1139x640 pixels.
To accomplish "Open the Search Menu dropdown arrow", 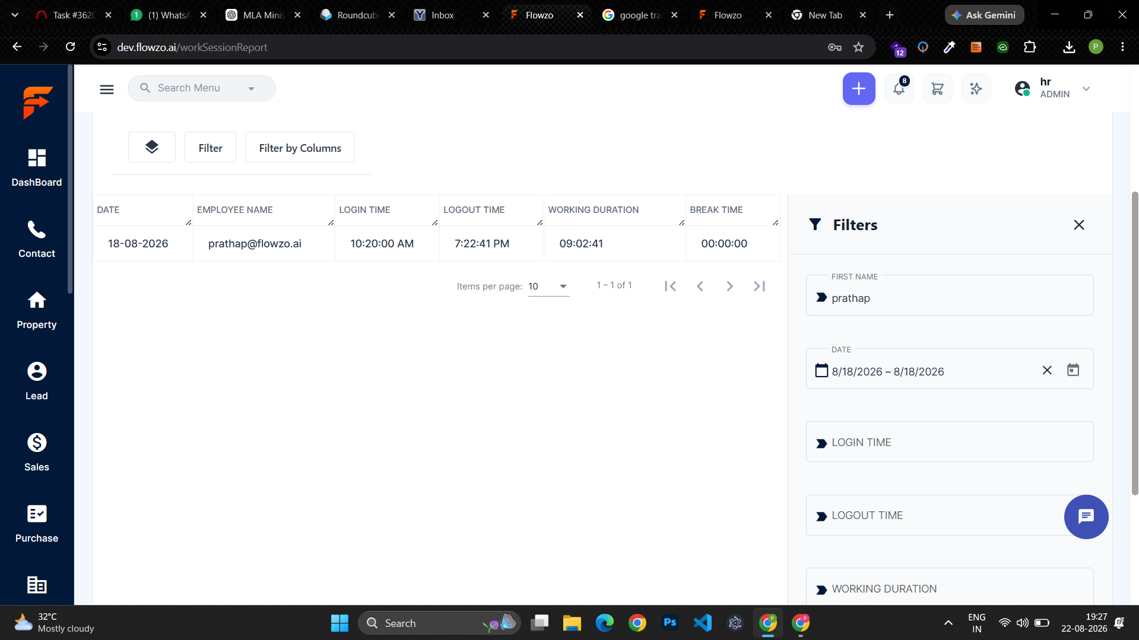I will click(251, 89).
